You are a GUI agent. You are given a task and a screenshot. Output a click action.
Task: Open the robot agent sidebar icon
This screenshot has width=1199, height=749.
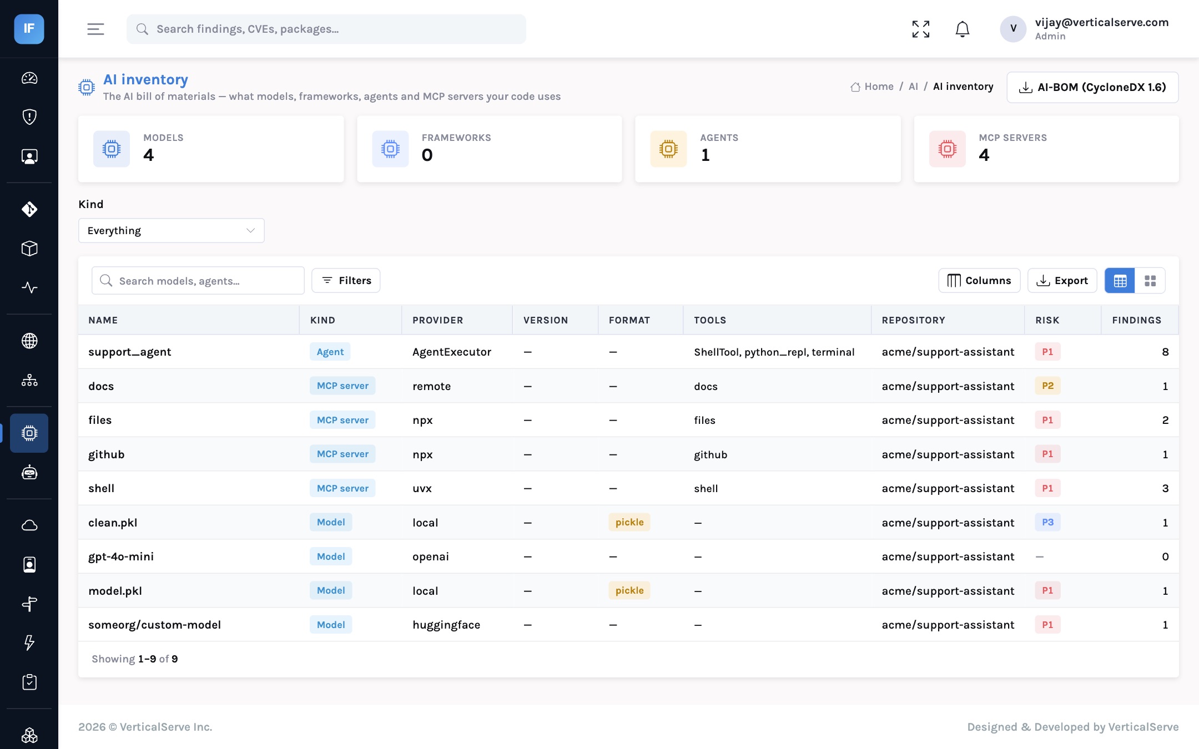(29, 473)
